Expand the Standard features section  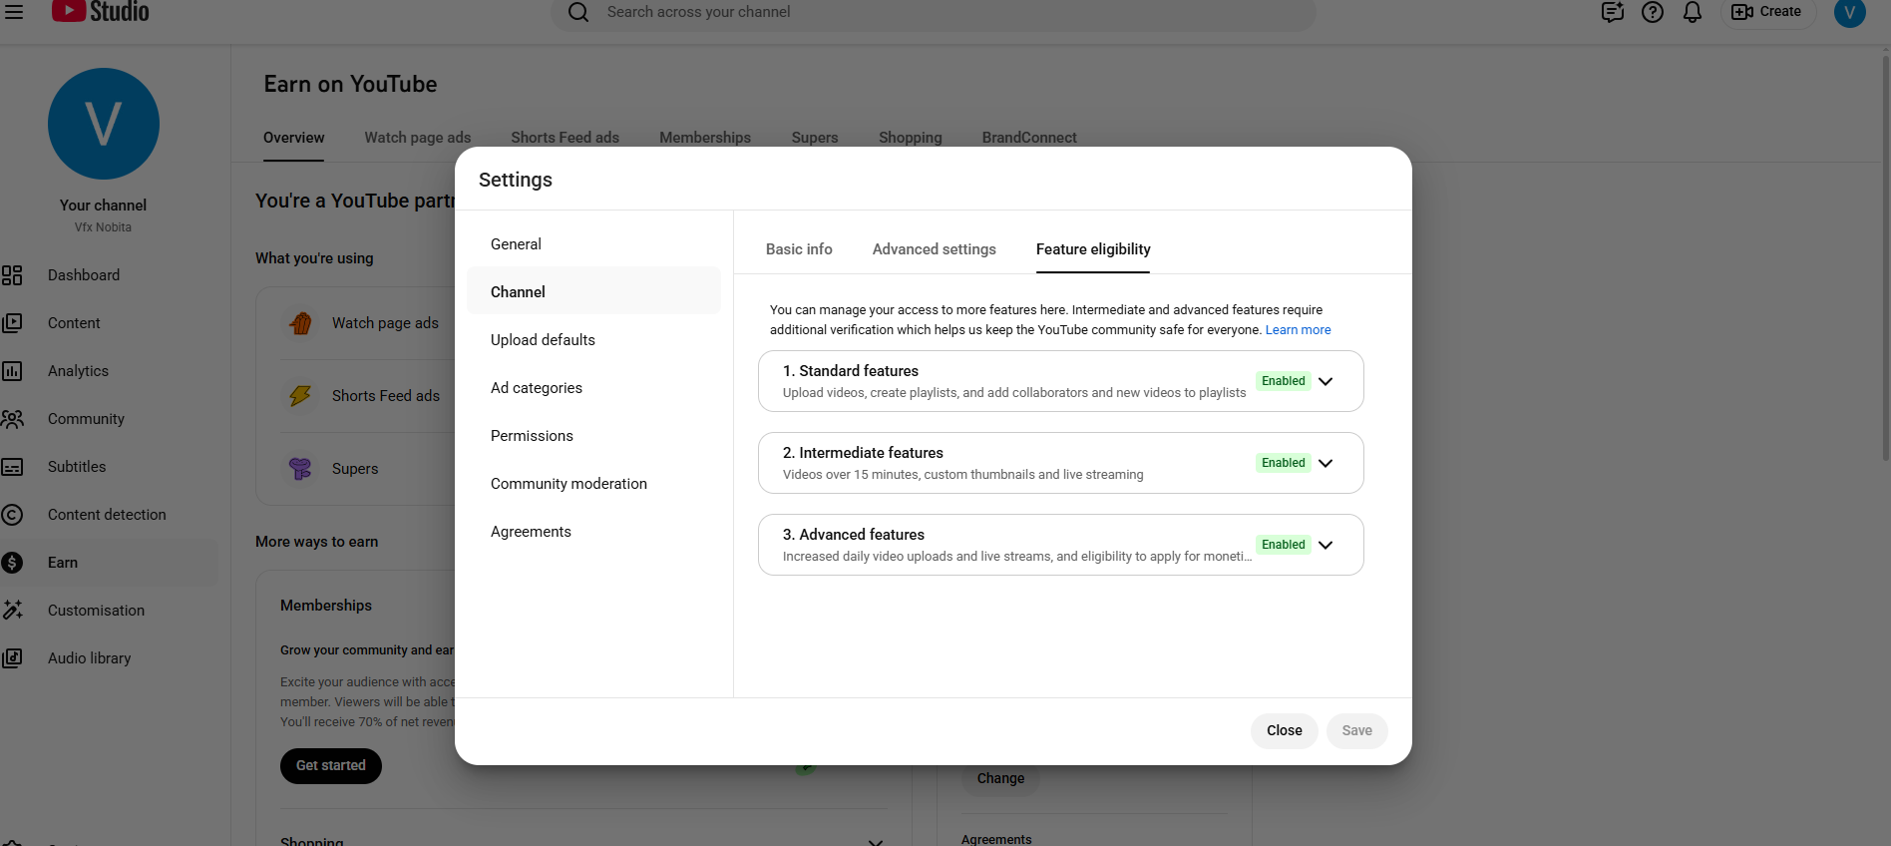pos(1325,381)
